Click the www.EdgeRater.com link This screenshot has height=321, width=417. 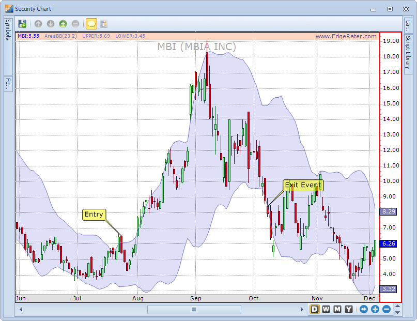(x=346, y=36)
